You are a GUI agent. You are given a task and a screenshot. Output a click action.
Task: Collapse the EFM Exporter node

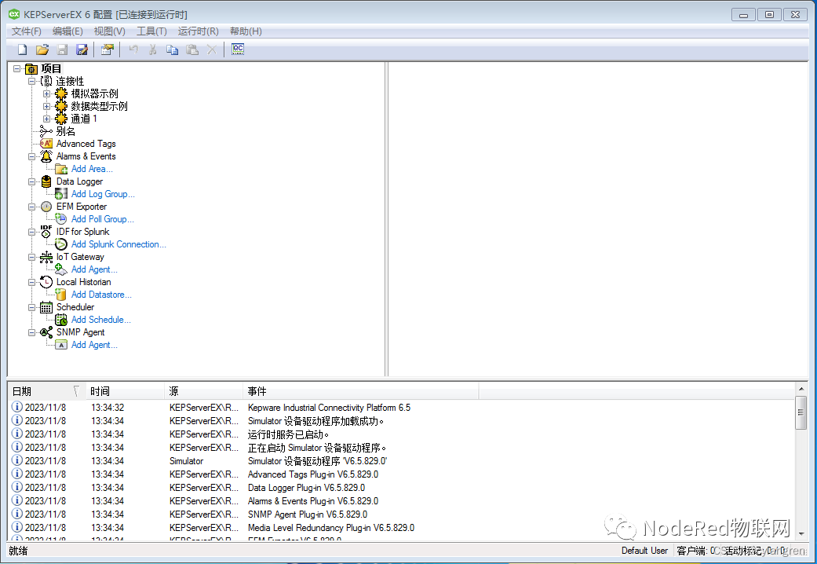31,207
